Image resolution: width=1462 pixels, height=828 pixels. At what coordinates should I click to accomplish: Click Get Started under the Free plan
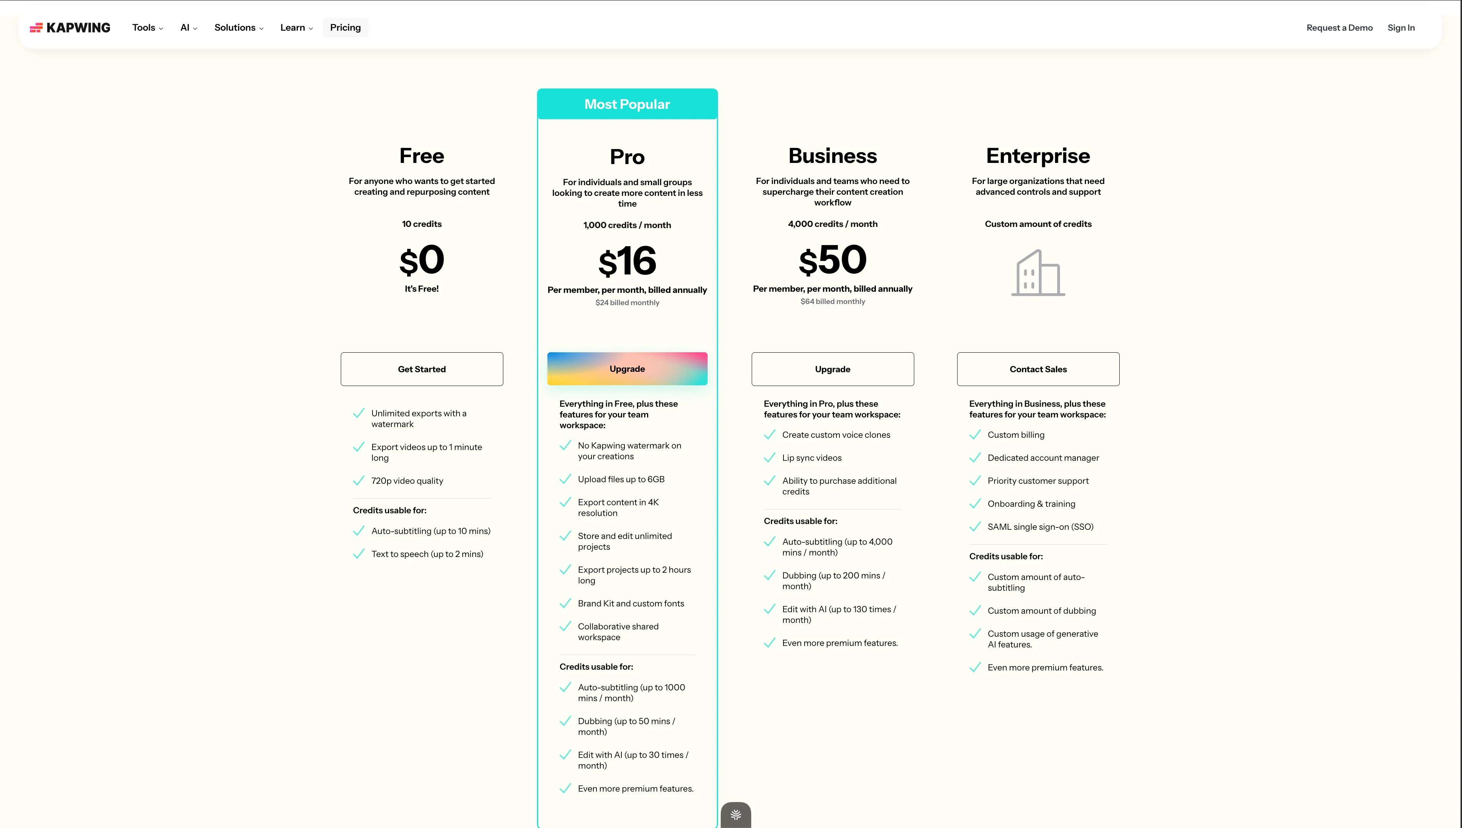(421, 368)
